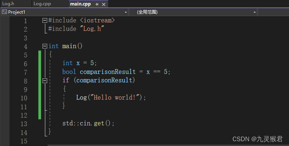
Task: Place cursor on <iostream> include text
Action: point(97,20)
